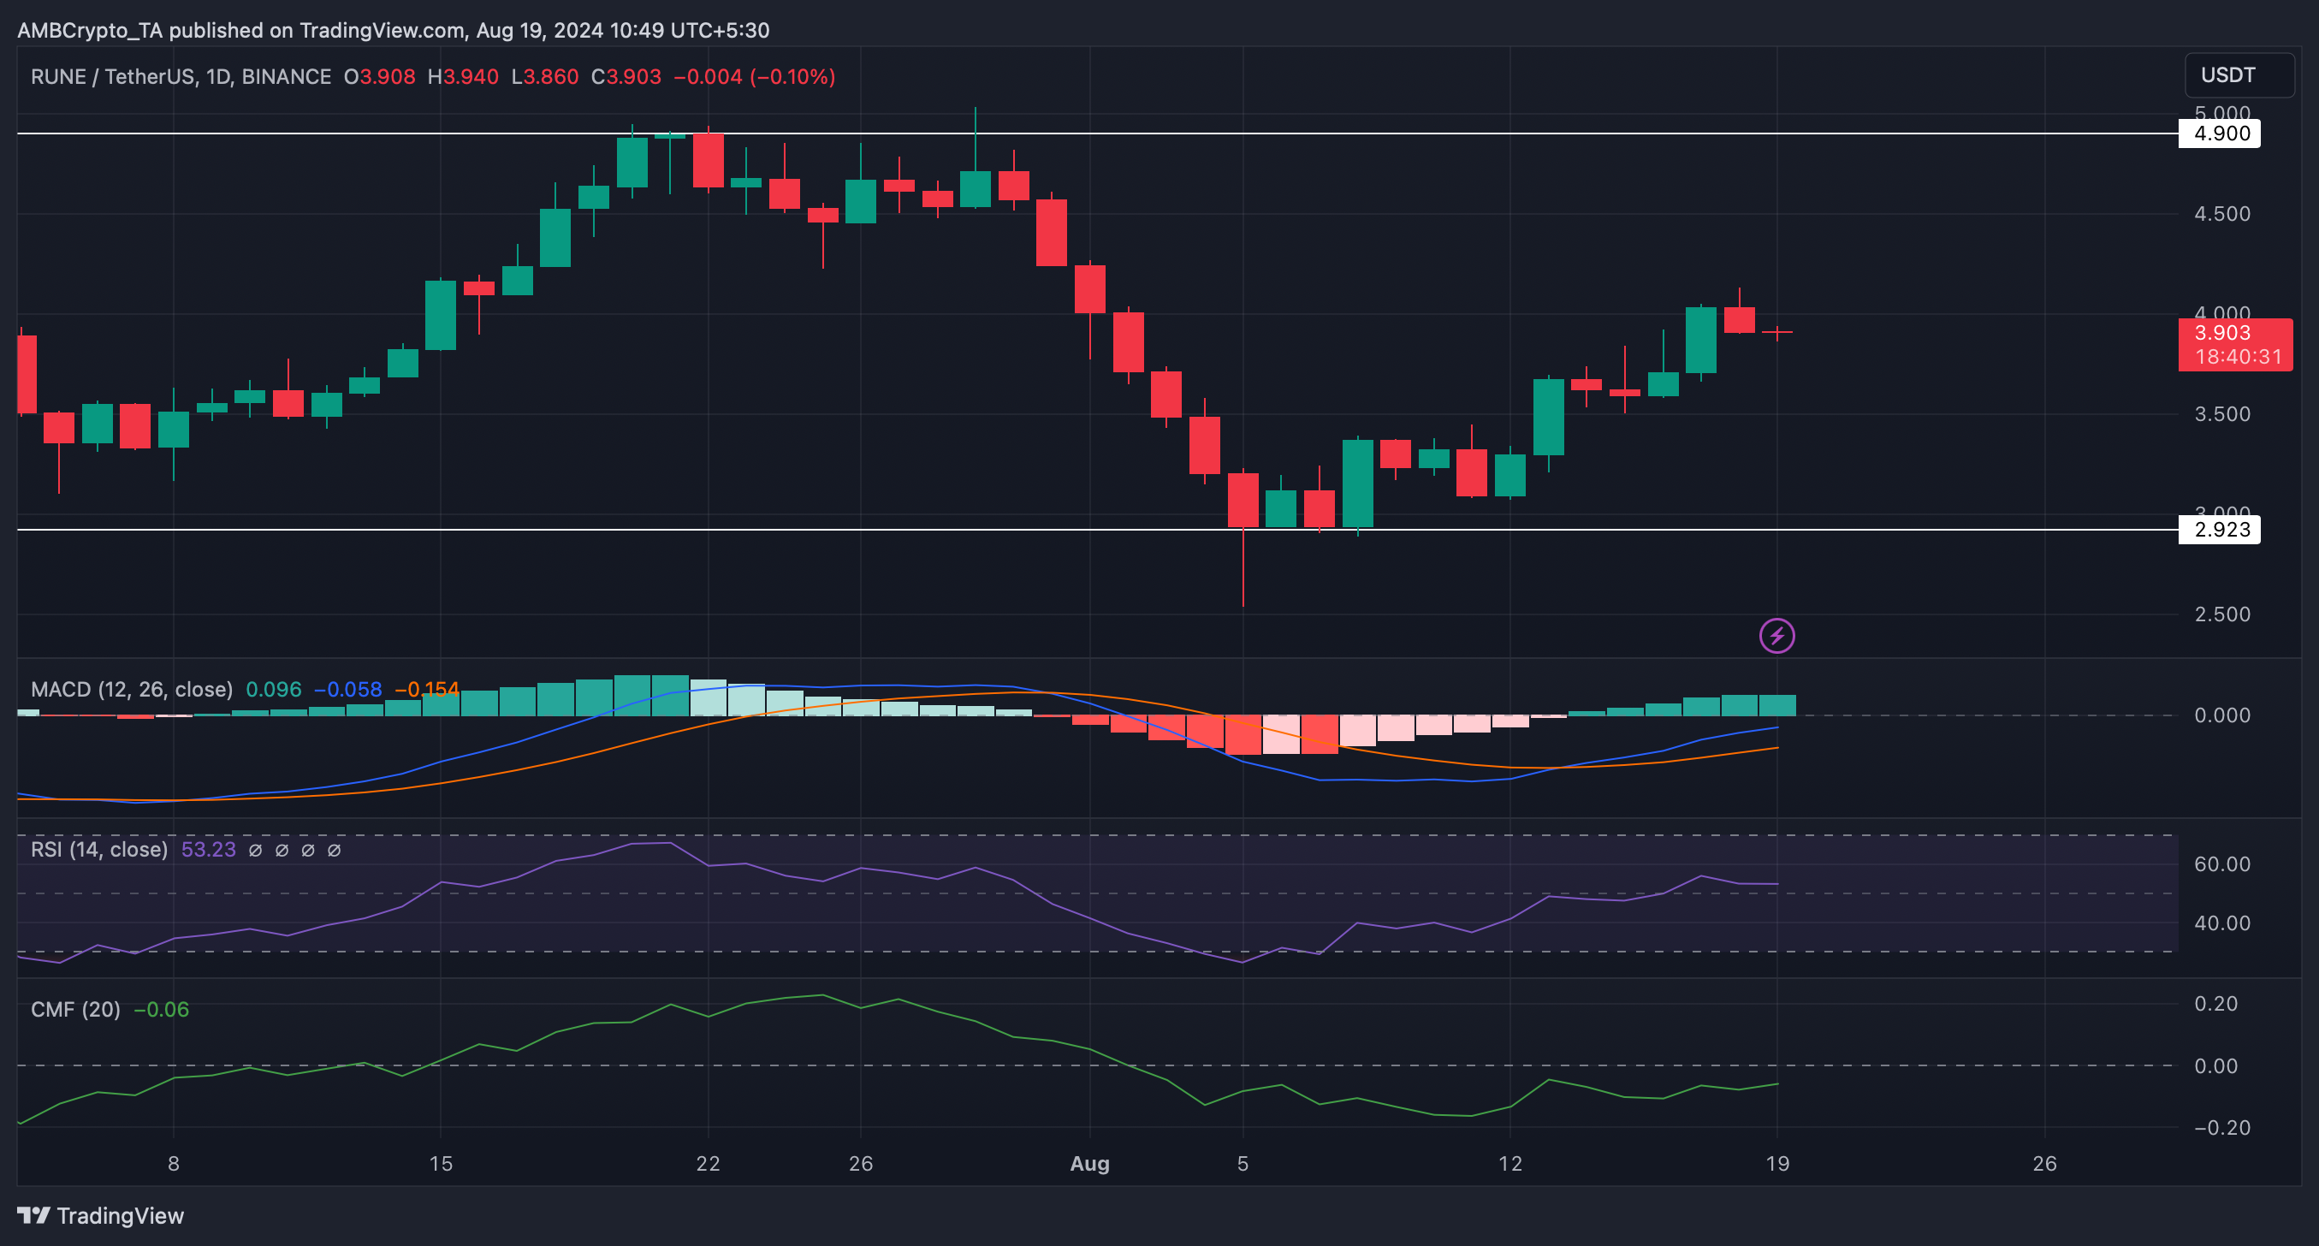Screen dimensions: 2319x1246
Task: Click the 2.923 support price label
Action: tap(2218, 530)
